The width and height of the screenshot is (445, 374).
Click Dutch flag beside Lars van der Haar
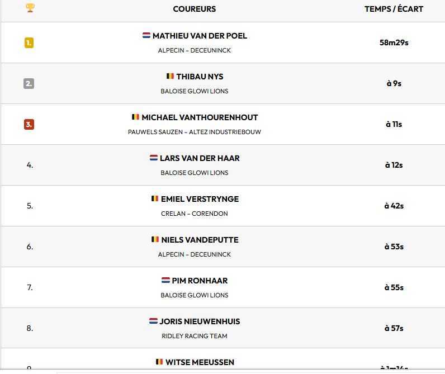point(154,158)
